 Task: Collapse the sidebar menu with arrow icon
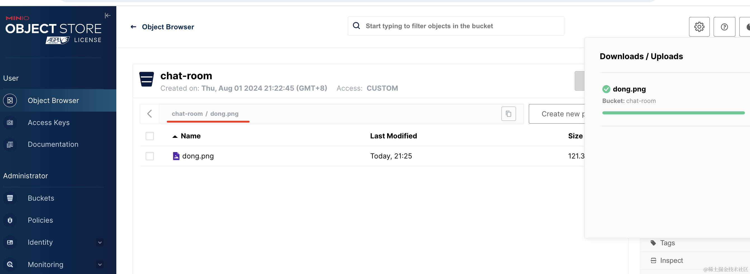click(x=107, y=15)
